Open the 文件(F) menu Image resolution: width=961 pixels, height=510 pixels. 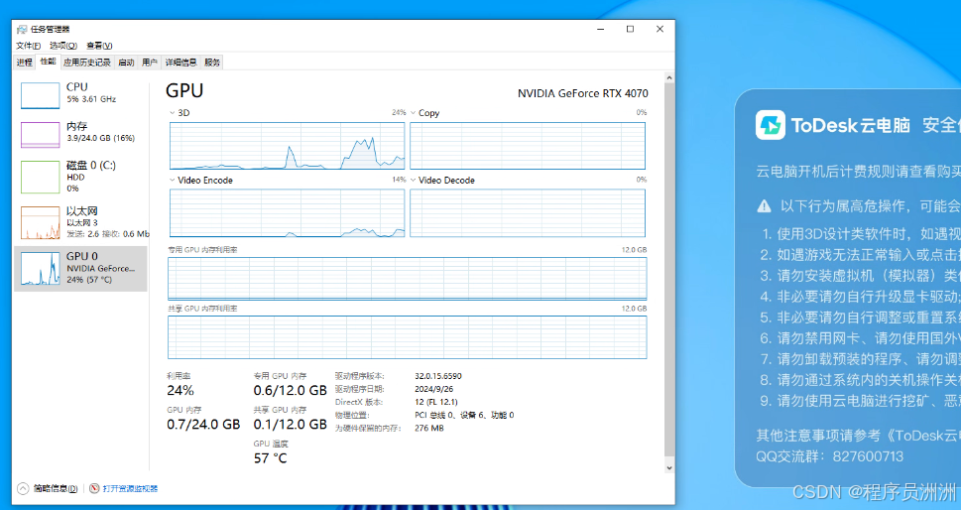[28, 46]
